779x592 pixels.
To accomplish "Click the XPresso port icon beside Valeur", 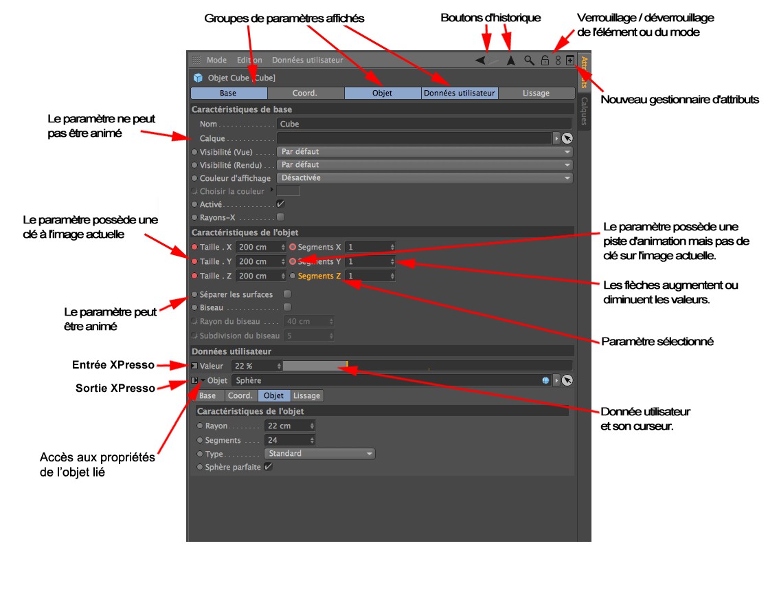I will [194, 366].
